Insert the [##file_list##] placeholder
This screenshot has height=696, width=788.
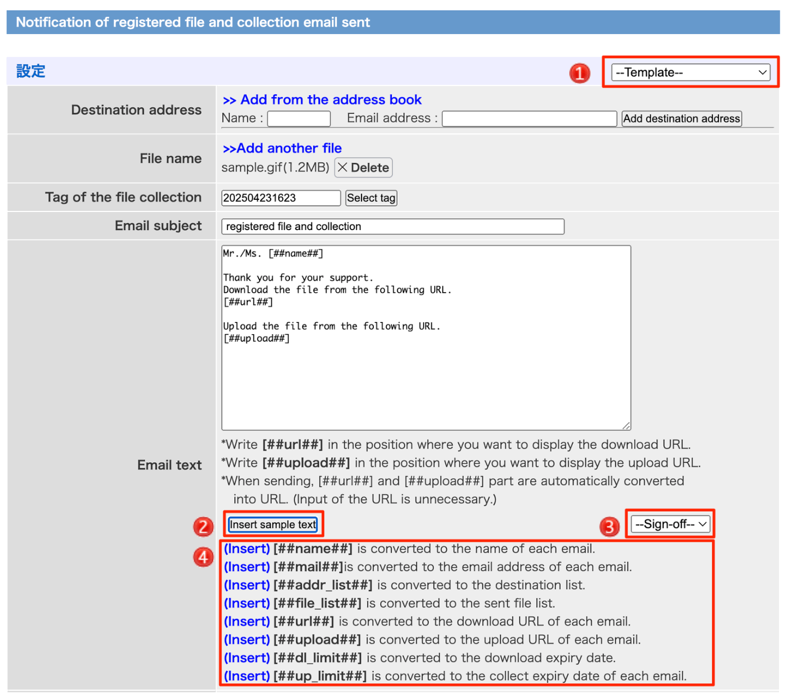(247, 604)
